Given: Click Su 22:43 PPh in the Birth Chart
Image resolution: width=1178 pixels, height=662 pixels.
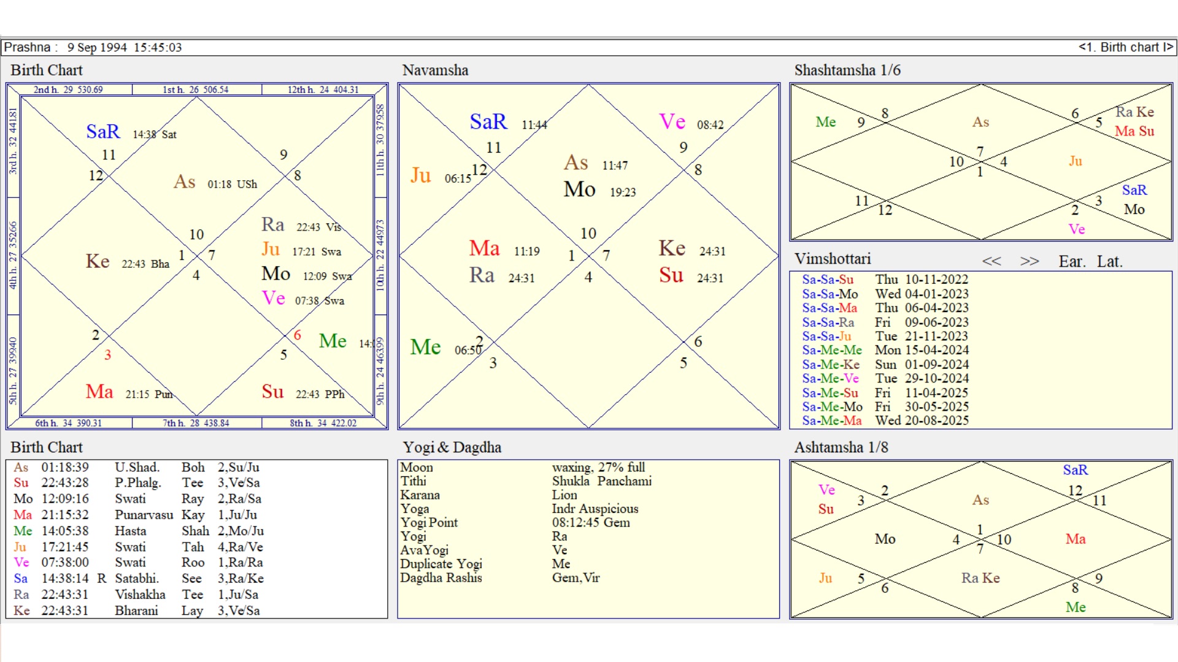Looking at the screenshot, I should tap(303, 392).
